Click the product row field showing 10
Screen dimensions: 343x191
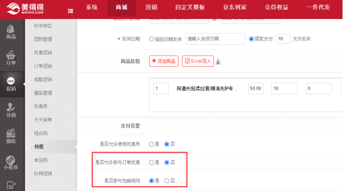pyautogui.click(x=284, y=88)
